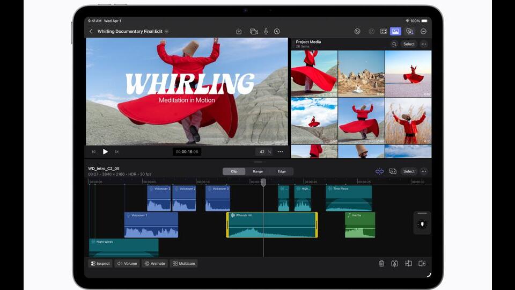
Task: Click the undo arrow icon
Action: 357,31
